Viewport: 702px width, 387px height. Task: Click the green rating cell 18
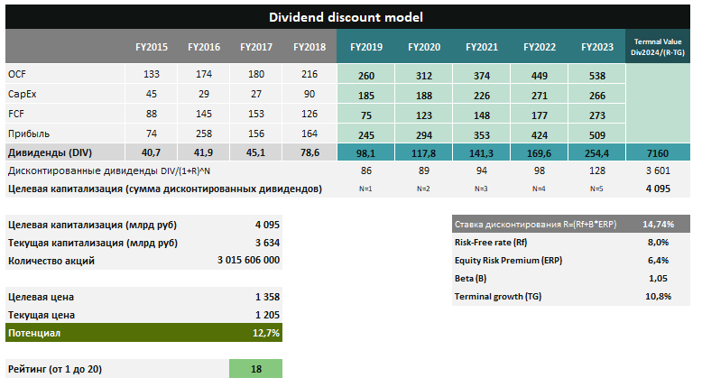click(x=255, y=368)
